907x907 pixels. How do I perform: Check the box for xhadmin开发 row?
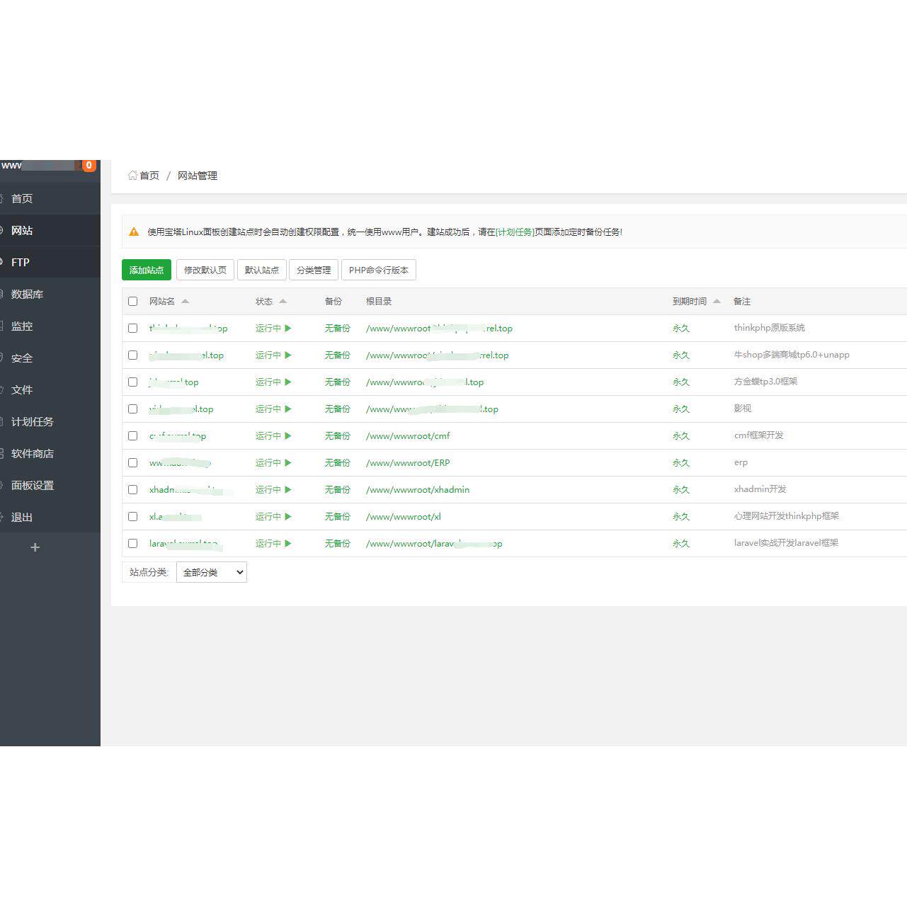[x=132, y=490]
